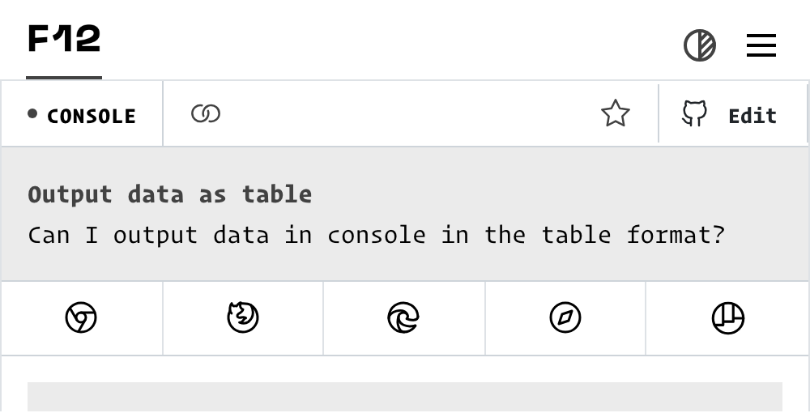This screenshot has width=810, height=413.
Task: Copy permalink using the chain link icon
Action: click(x=206, y=113)
